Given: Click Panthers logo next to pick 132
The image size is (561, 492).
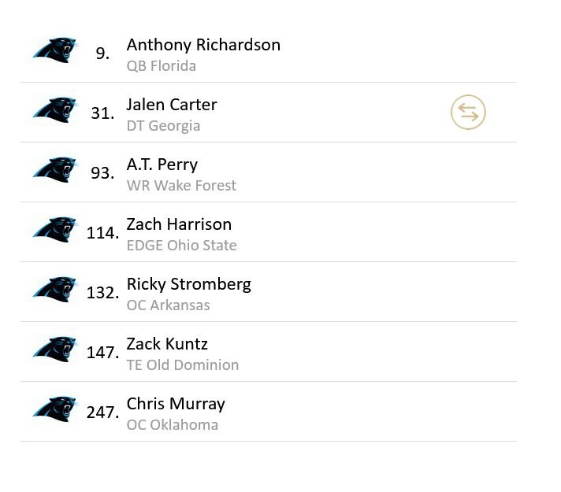Looking at the screenshot, I should (55, 290).
